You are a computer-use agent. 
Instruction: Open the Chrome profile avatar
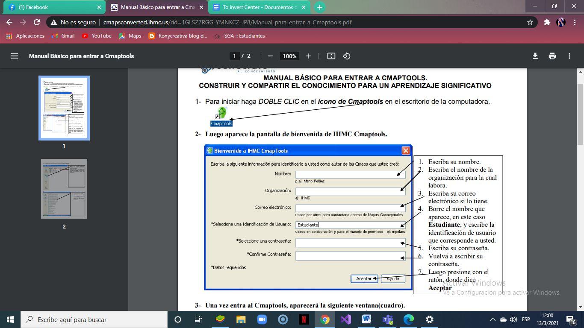click(x=561, y=22)
